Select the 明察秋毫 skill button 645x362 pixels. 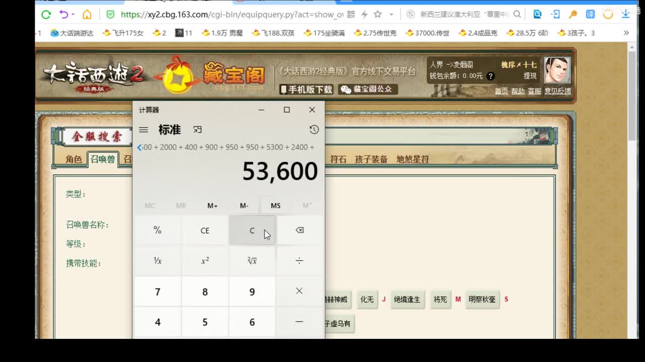point(482,299)
